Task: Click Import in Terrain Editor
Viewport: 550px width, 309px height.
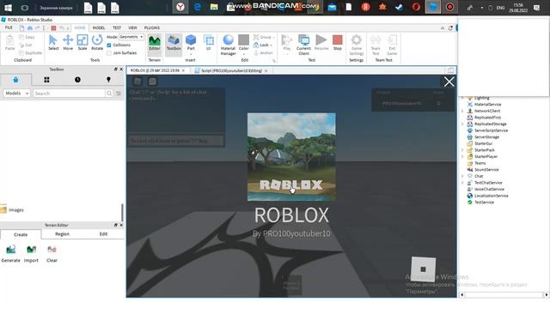Action: [31, 254]
